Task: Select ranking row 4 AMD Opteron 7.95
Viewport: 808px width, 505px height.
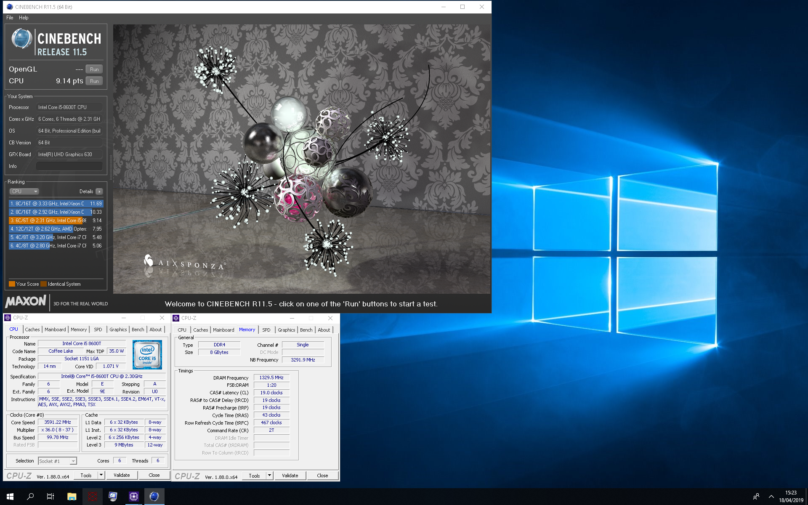Action: [56, 229]
